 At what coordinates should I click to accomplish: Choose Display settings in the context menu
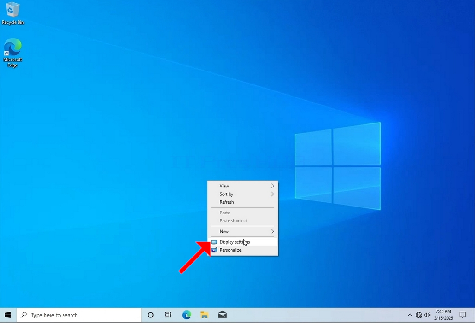tap(243, 242)
